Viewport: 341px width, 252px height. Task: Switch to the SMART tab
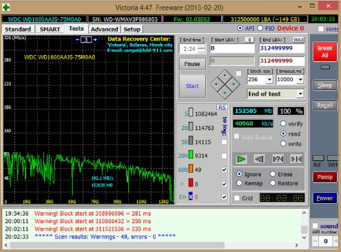(x=50, y=30)
